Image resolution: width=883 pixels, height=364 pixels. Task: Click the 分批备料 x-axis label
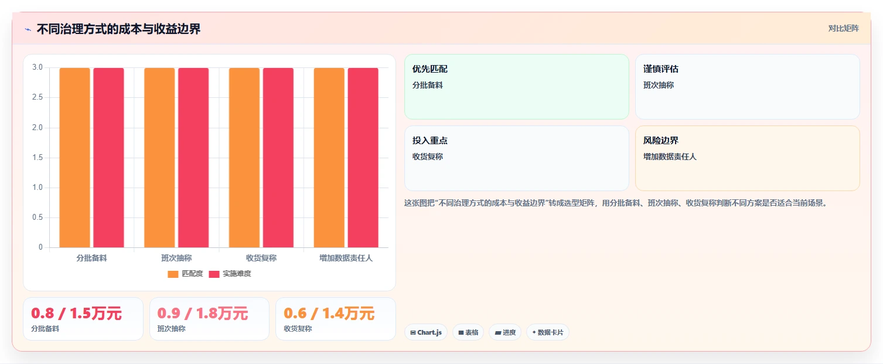(91, 258)
